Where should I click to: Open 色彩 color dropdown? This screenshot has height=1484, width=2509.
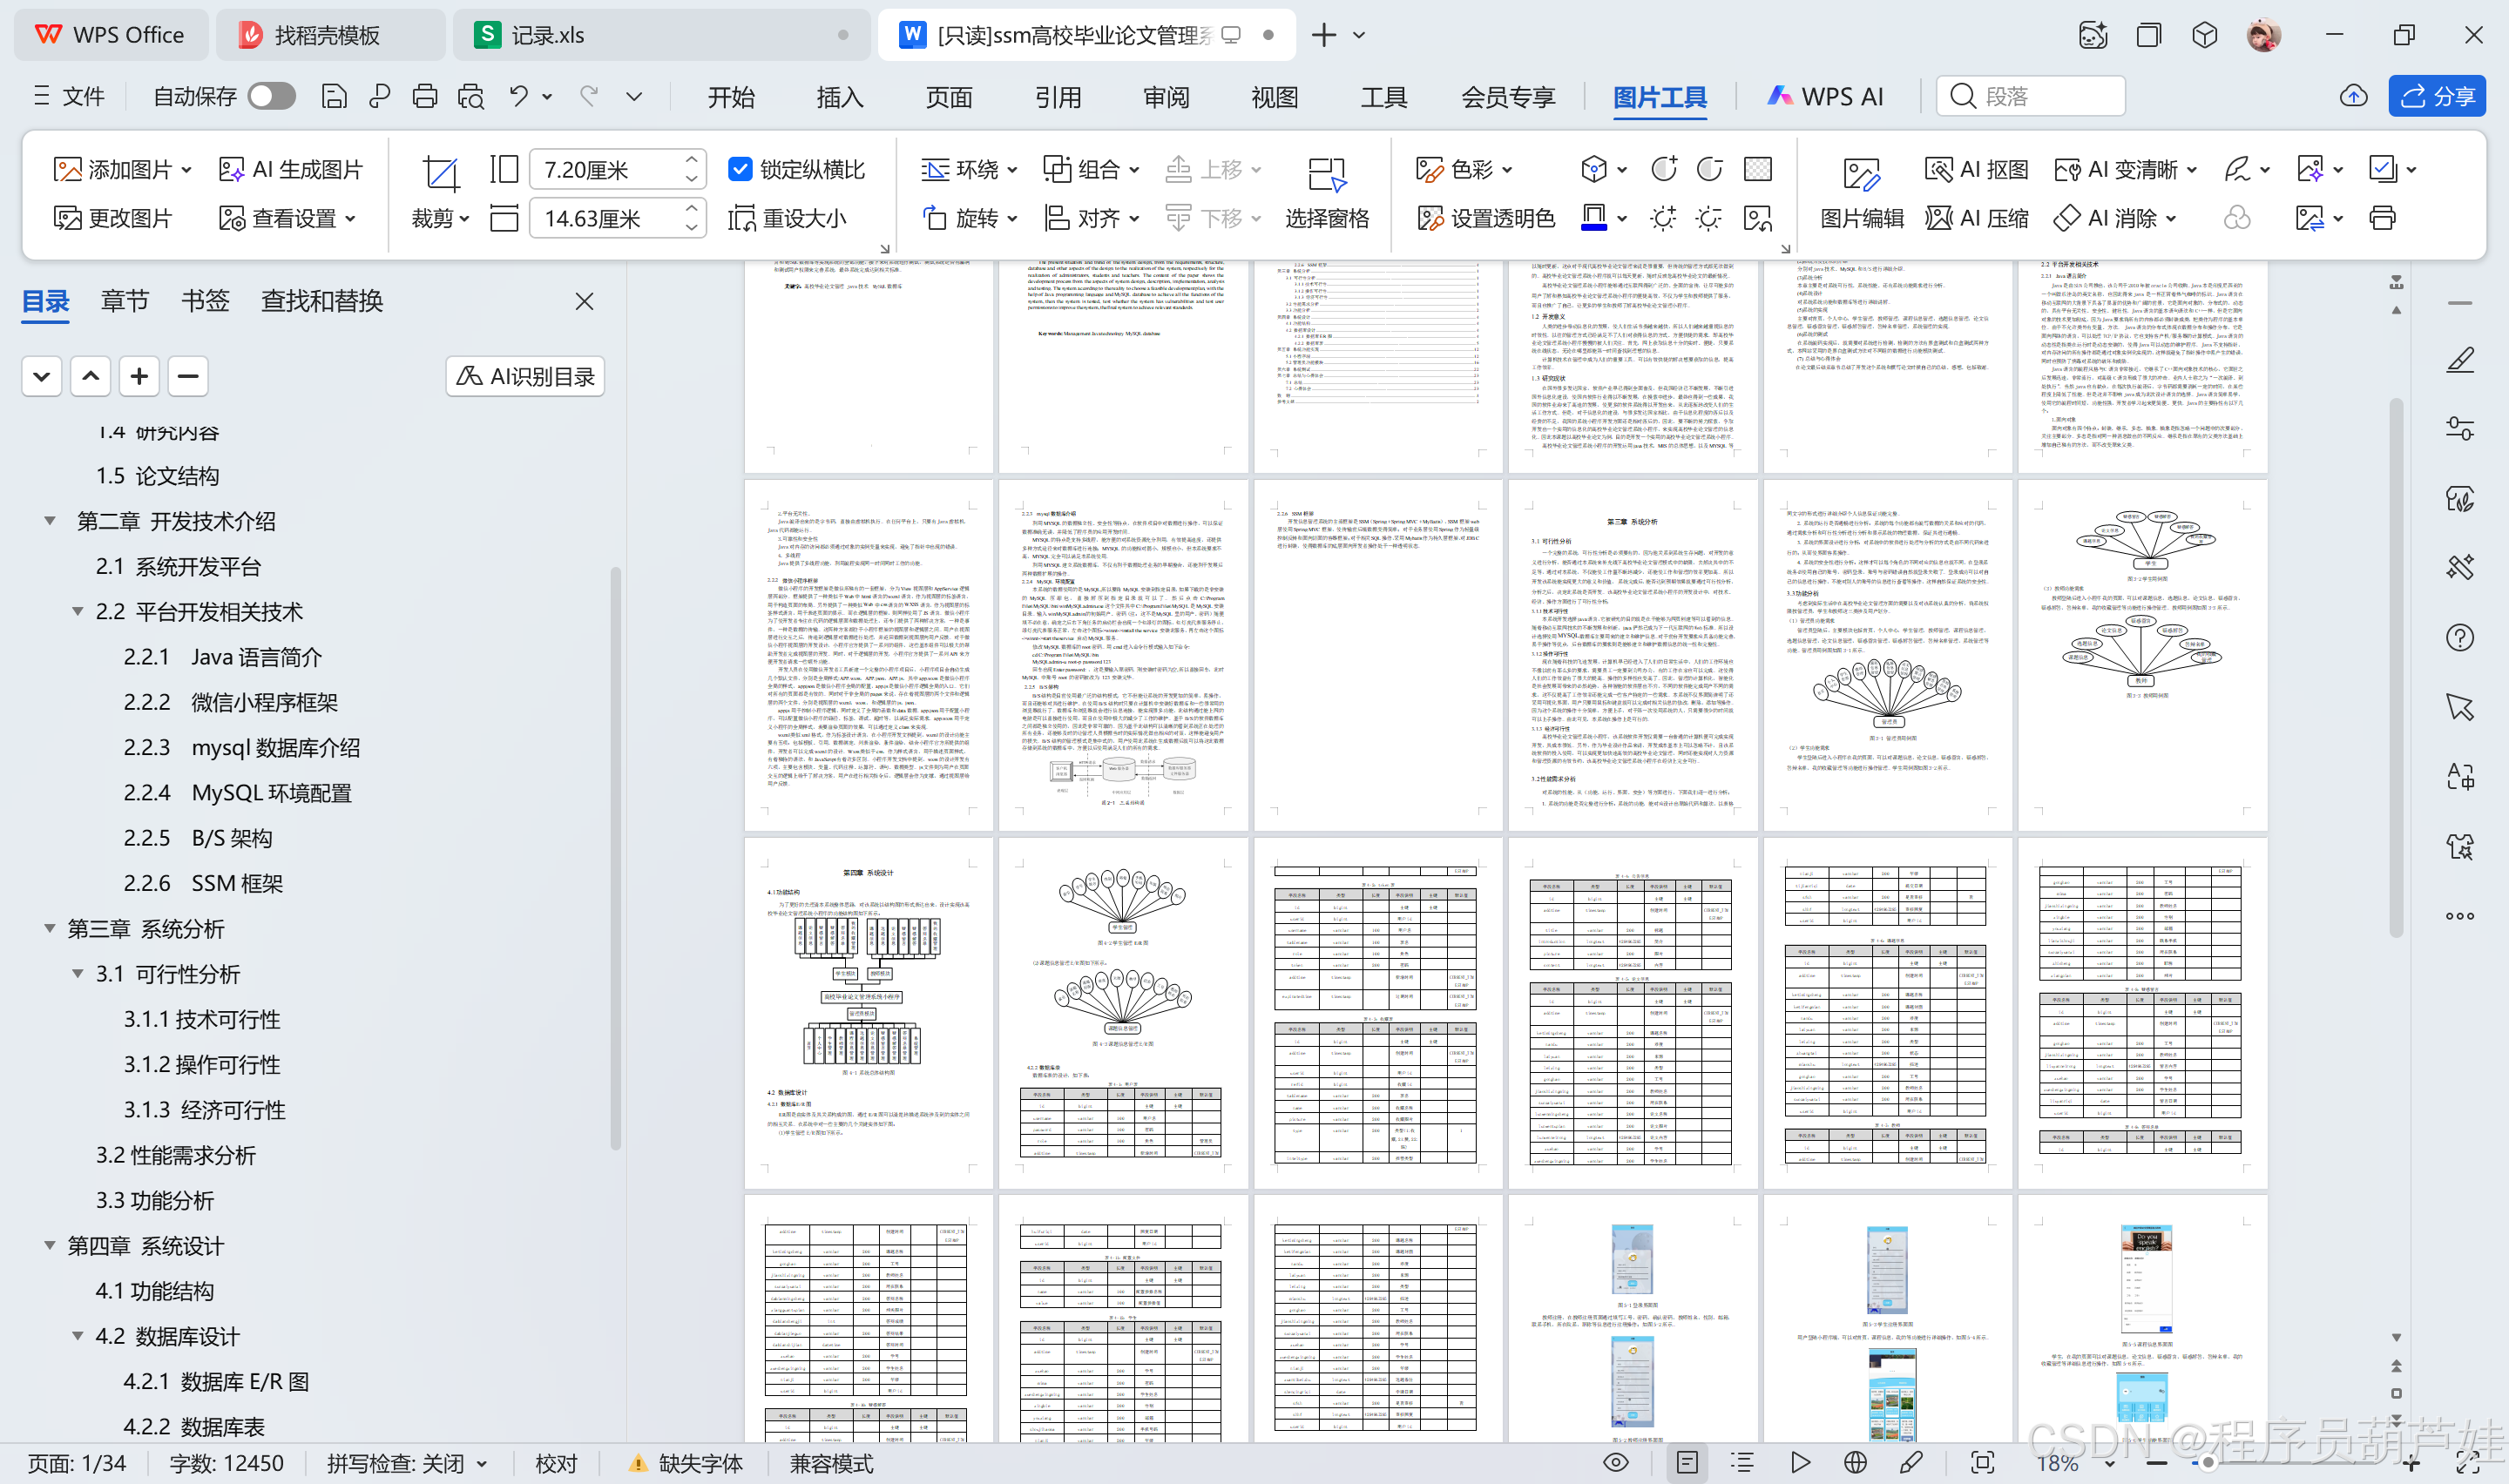tap(1507, 170)
